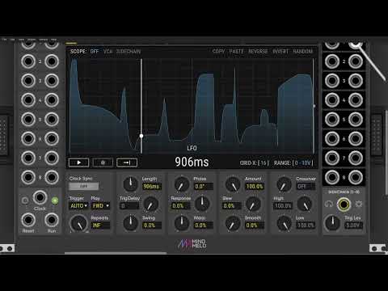Click the large Repeats knob
Screen dimensions: 388x291
78,223
